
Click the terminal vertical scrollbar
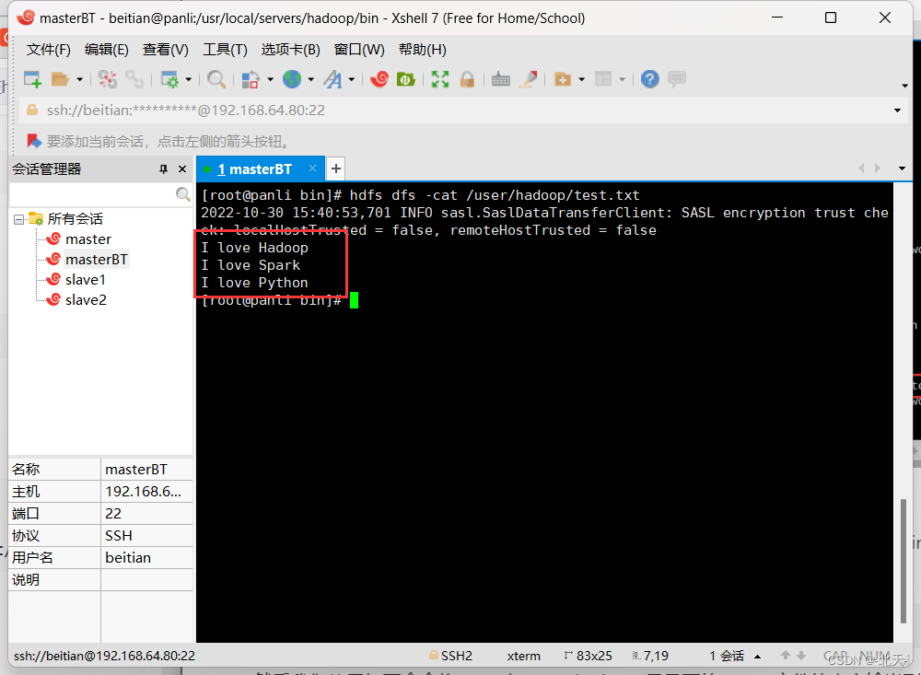point(904,561)
